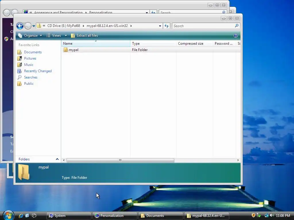Viewport: 294px width, 220px height.
Task: Launch Internet Explorer from Quick Launch
Action: 21,215
